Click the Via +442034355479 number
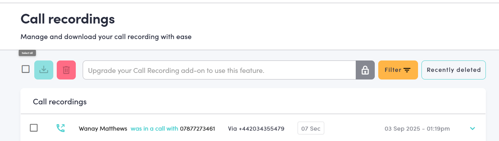This screenshot has width=499, height=141. (x=256, y=129)
